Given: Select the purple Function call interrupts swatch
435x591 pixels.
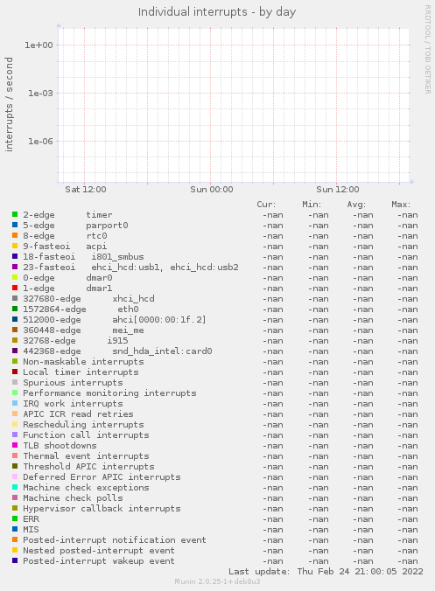Looking at the screenshot, I should click(15, 435).
